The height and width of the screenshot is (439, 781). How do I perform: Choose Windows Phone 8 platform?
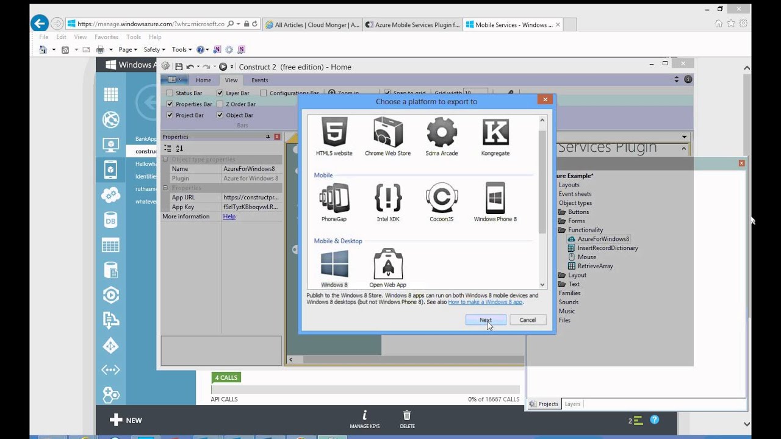coord(495,202)
